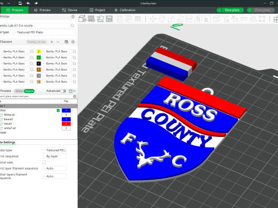278x208 pixels.
Task: Select the Lay on face tool
Action: [180, 19]
